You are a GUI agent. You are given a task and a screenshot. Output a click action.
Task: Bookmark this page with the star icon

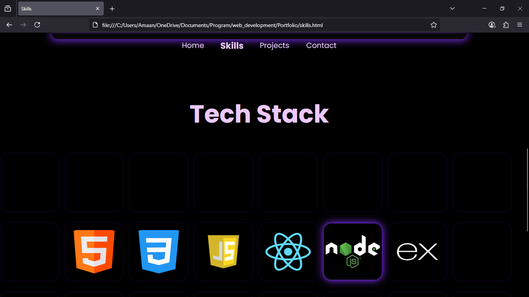point(434,25)
